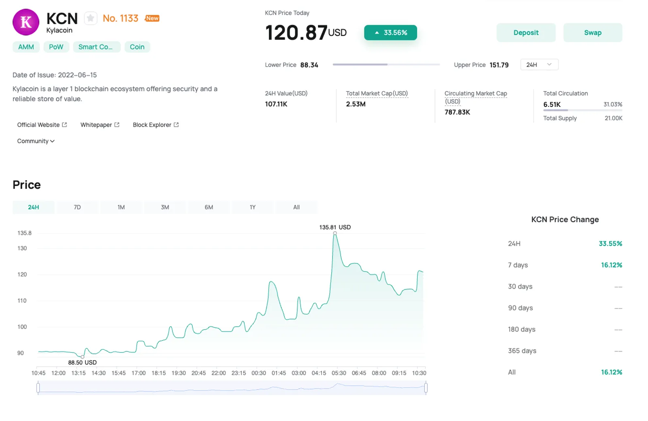This screenshot has width=648, height=421.
Task: Select the 1M chart tab
Action: tap(121, 207)
